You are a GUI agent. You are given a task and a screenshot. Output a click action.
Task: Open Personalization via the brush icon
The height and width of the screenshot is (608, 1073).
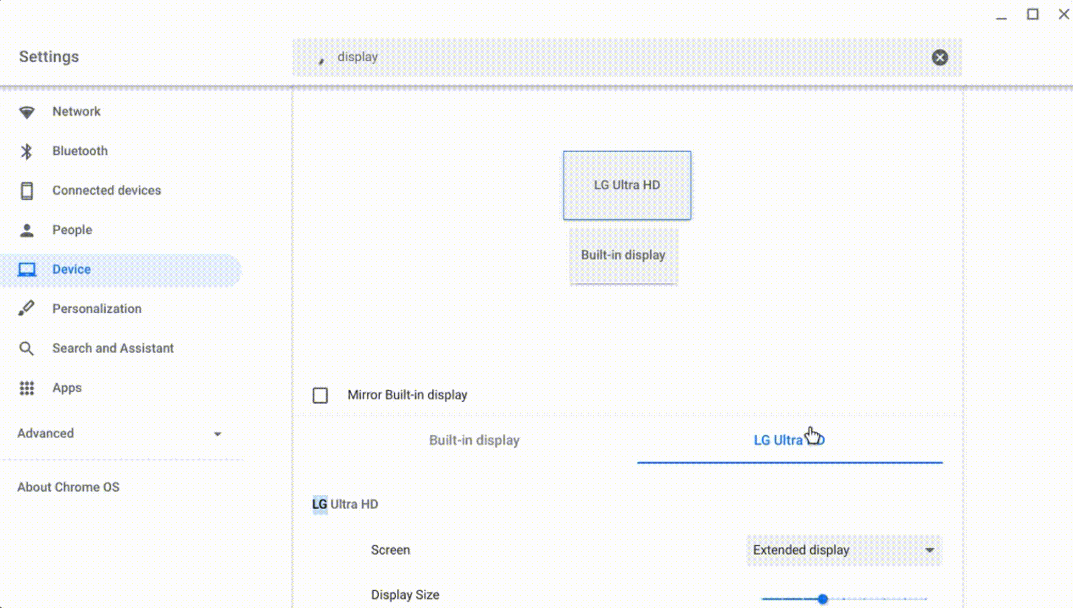coord(27,309)
